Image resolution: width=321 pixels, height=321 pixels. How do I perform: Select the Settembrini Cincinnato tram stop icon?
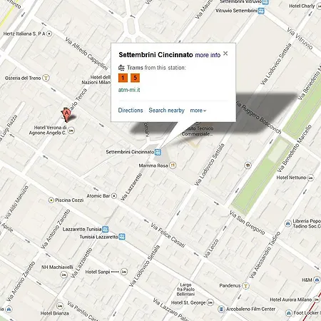[158, 152]
